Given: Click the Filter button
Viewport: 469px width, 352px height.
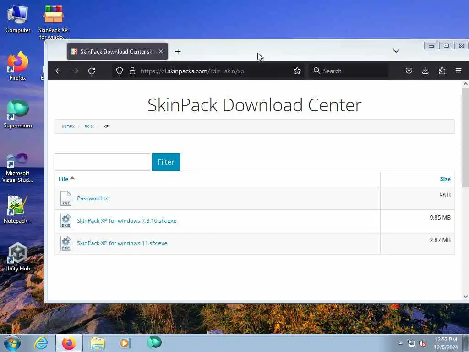Looking at the screenshot, I should click(166, 162).
